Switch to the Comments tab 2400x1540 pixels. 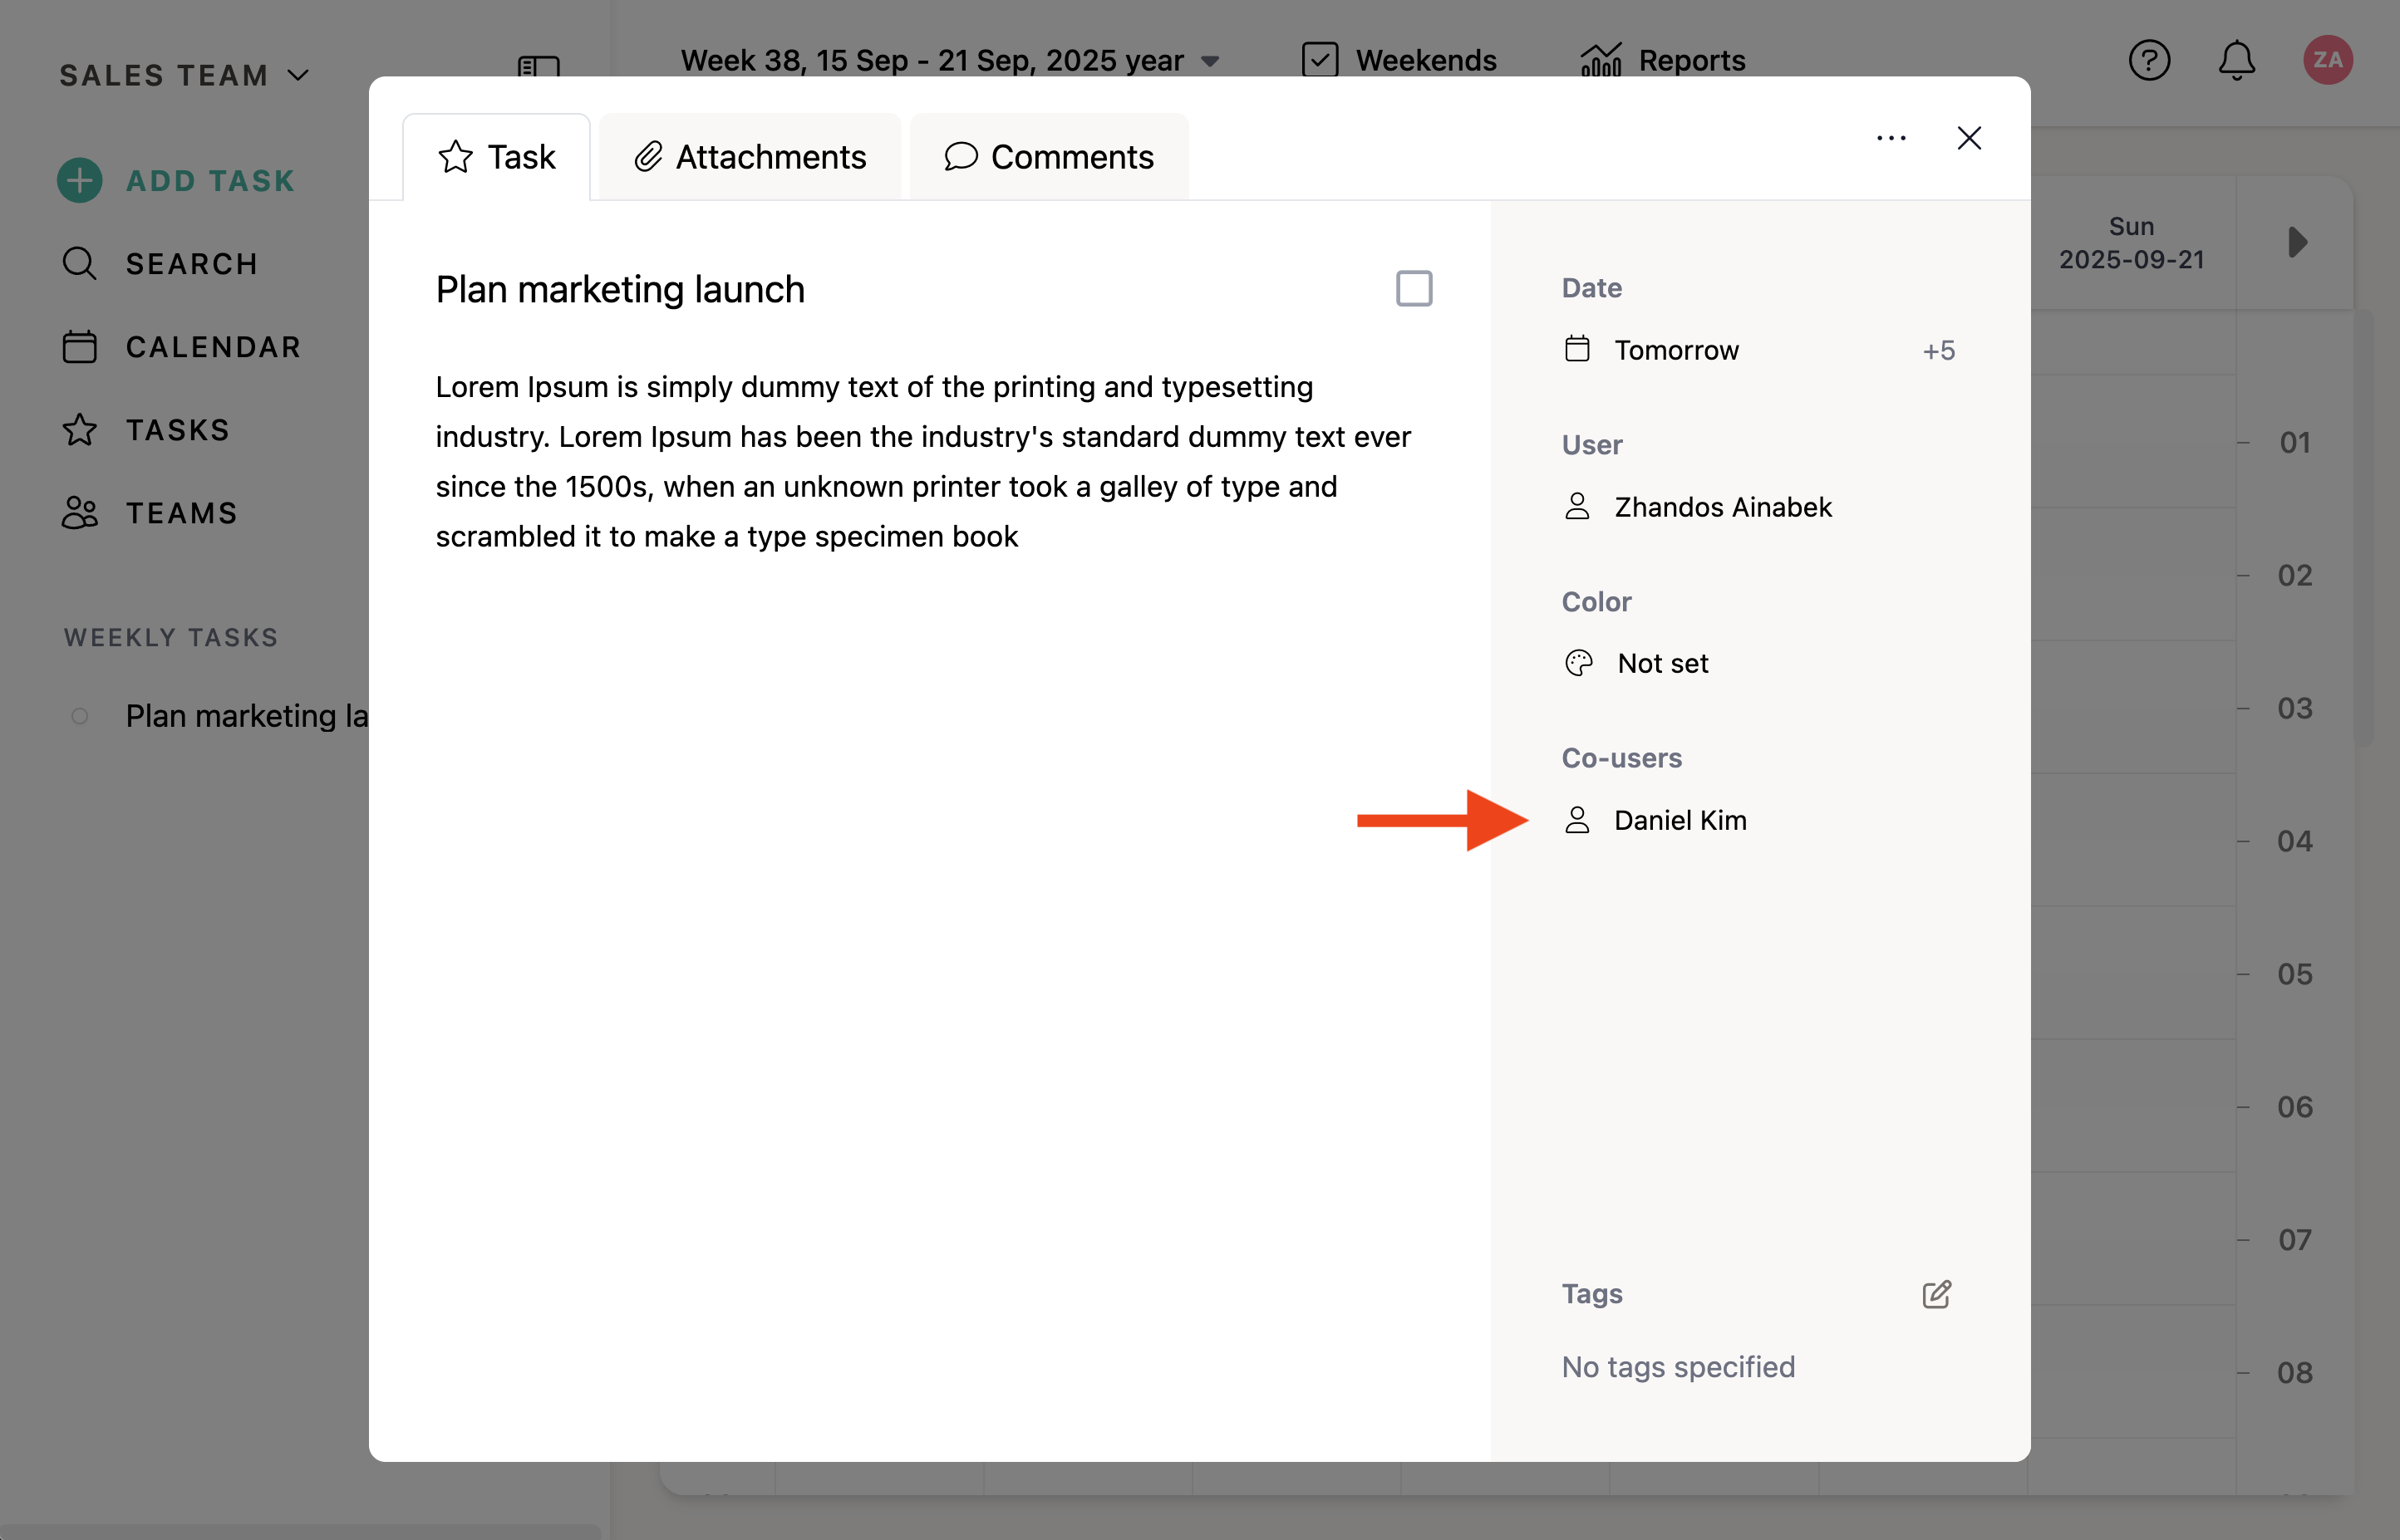[1050, 157]
